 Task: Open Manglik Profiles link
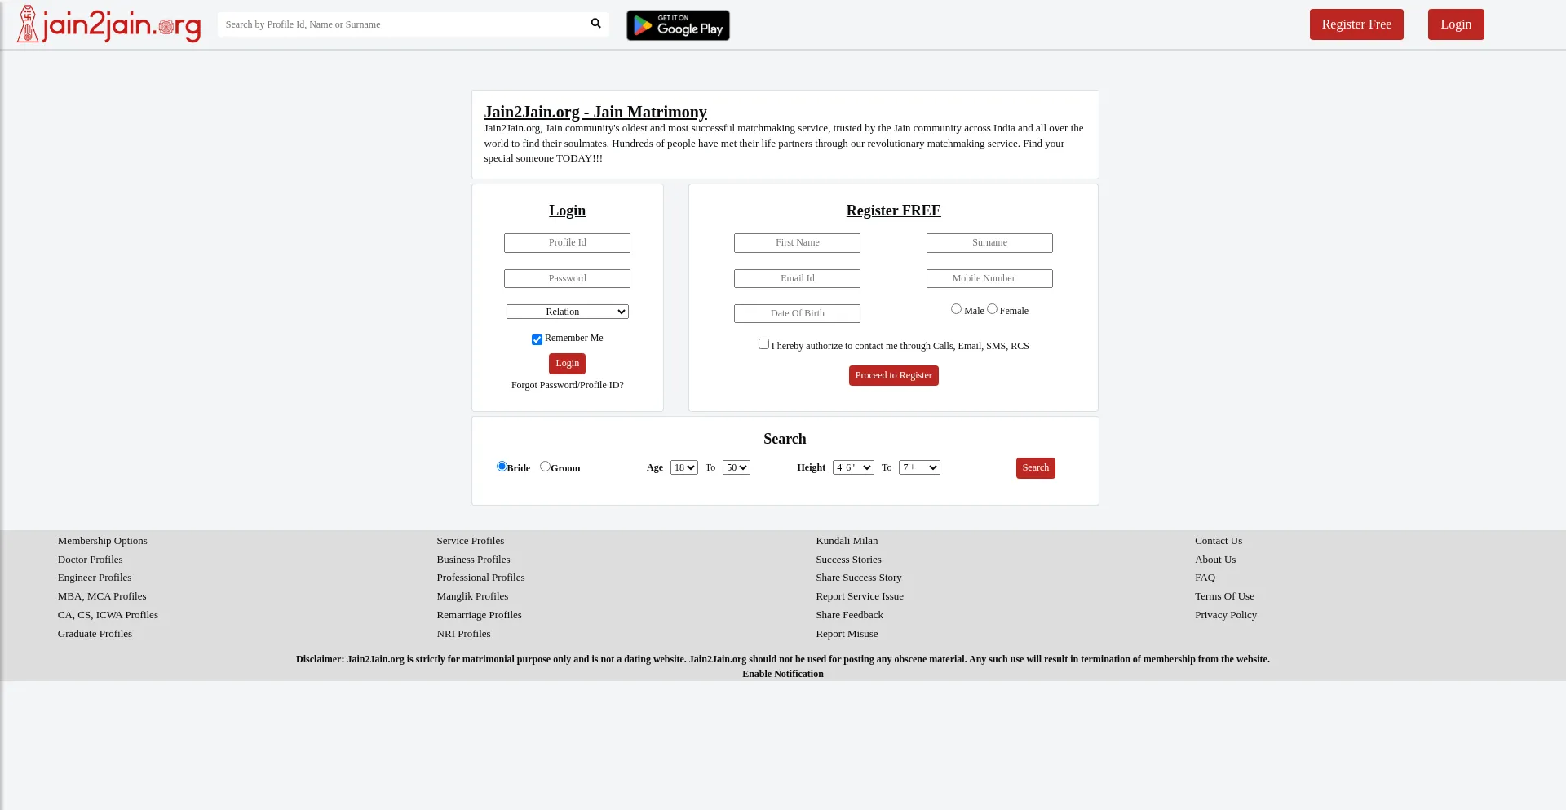click(472, 596)
